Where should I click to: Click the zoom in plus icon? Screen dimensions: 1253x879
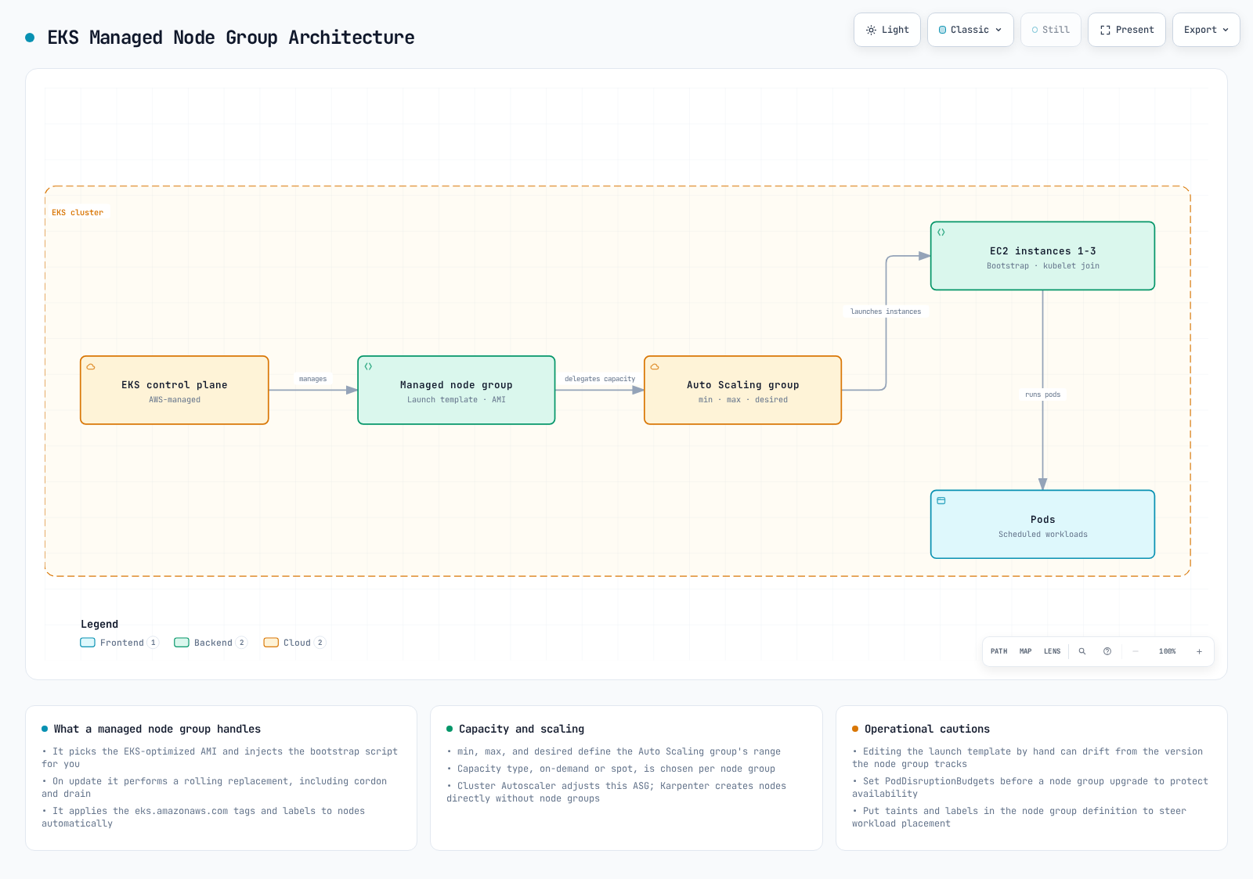[x=1199, y=651]
